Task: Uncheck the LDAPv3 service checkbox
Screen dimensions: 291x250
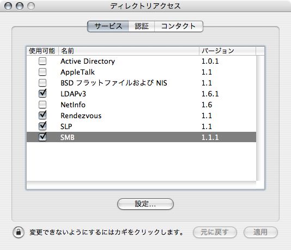Action: pyautogui.click(x=43, y=93)
